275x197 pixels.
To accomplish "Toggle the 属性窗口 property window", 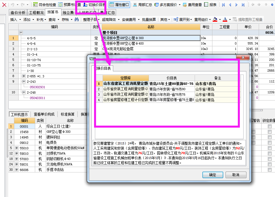I will coord(119,5).
